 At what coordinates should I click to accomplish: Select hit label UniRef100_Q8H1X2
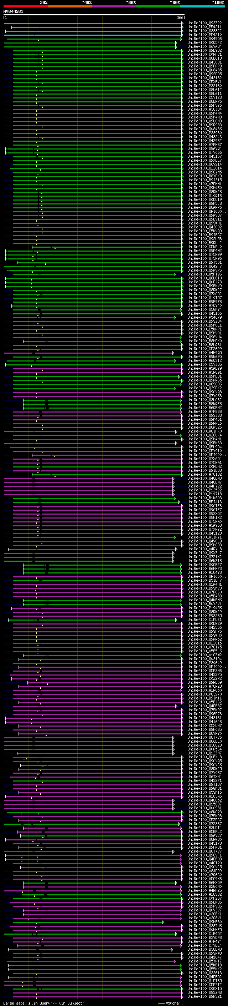coord(204,517)
